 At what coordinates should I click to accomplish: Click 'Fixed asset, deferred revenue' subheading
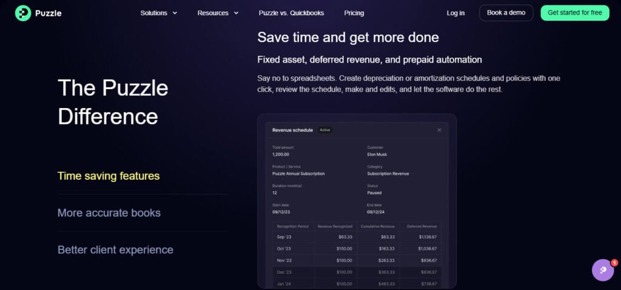pyautogui.click(x=369, y=60)
